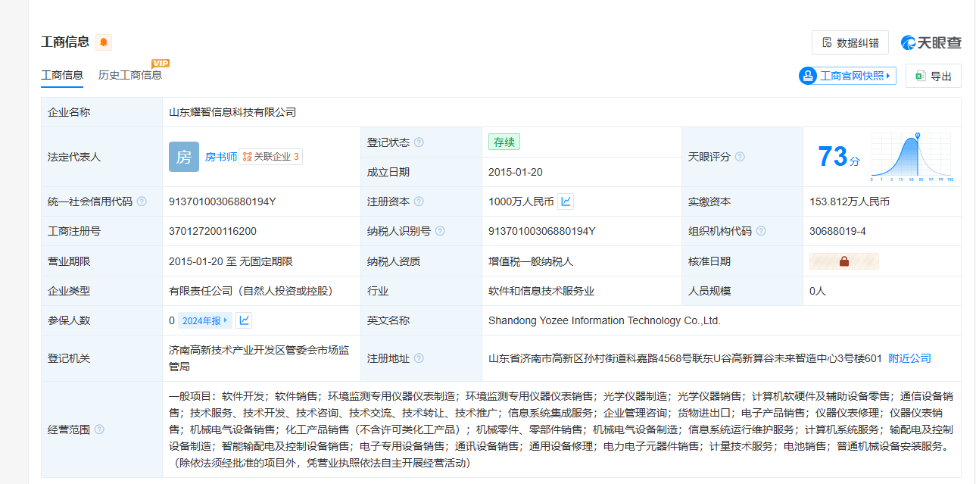Viewport: 976px width, 484px height.
Task: Select the 工商信息 tab
Action: click(62, 75)
